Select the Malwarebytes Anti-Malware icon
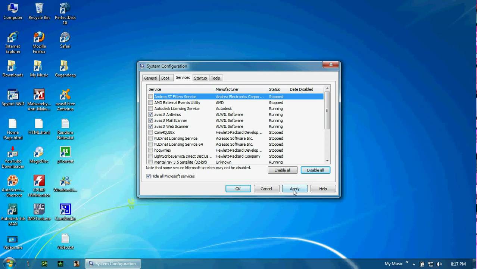Image resolution: width=477 pixels, height=269 pixels. coord(39,100)
